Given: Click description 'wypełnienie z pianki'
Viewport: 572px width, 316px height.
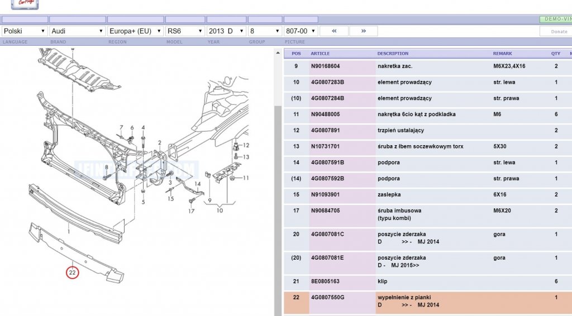Looking at the screenshot, I should click(x=404, y=298).
